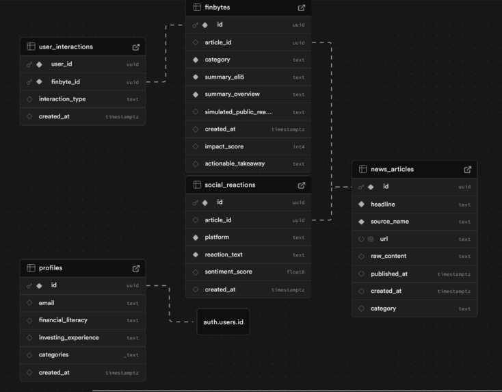Click the table icon beside profiles title
The width and height of the screenshot is (502, 392).
click(x=31, y=267)
